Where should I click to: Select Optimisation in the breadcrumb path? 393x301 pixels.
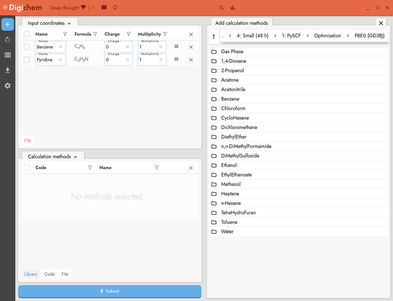(327, 36)
